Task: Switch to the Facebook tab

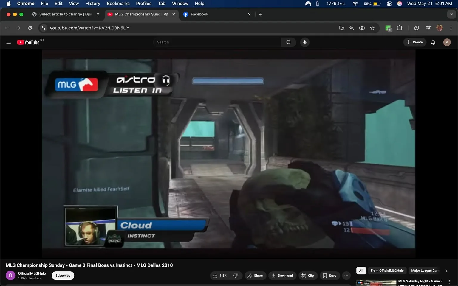Action: (200, 14)
